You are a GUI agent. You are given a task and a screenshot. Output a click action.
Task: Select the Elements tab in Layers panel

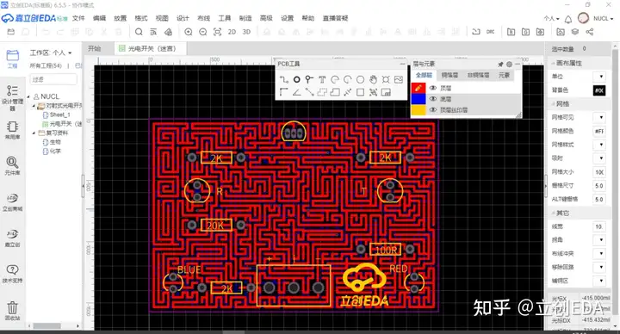pos(504,75)
